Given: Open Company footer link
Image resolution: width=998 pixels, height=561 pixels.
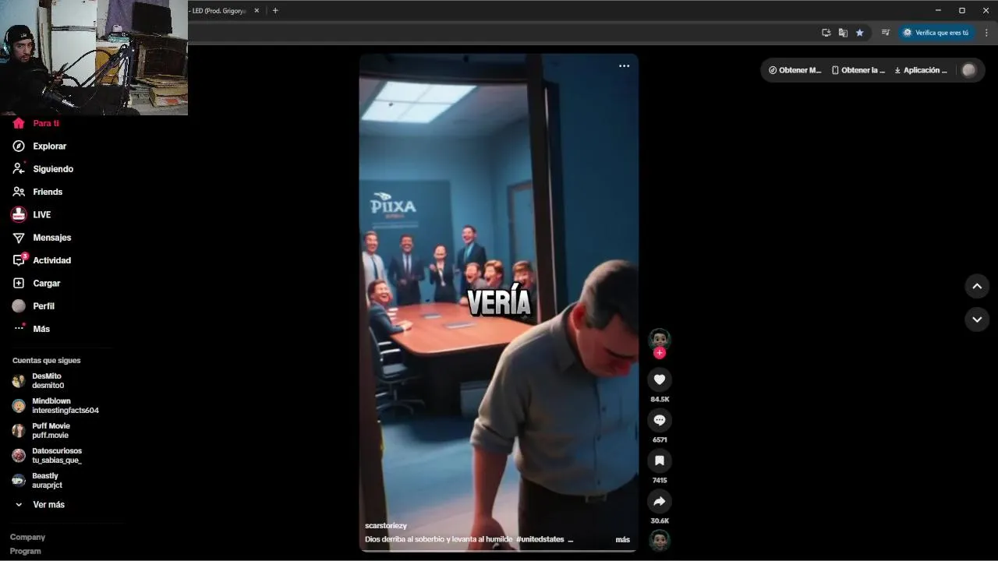Looking at the screenshot, I should (x=27, y=538).
